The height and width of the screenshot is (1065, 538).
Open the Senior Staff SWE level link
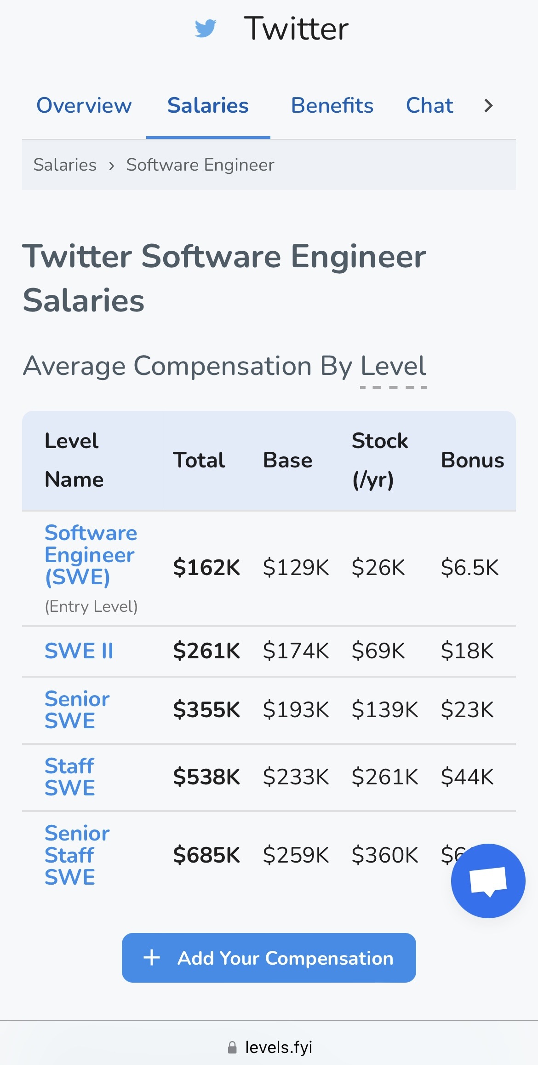coord(77,855)
